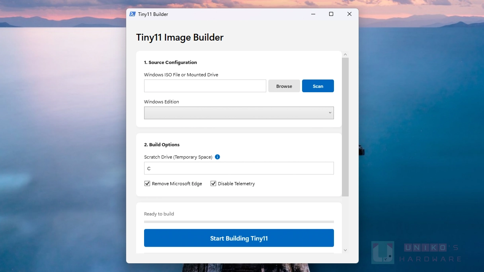Open the Windows Edition dropdown

239,113
